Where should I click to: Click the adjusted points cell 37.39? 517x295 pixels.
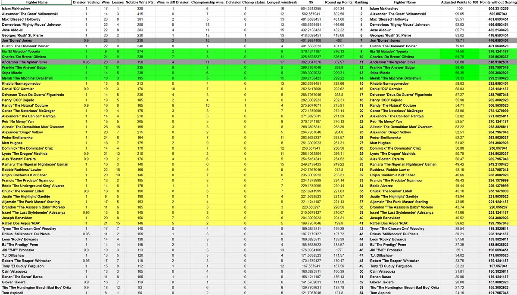459,246
